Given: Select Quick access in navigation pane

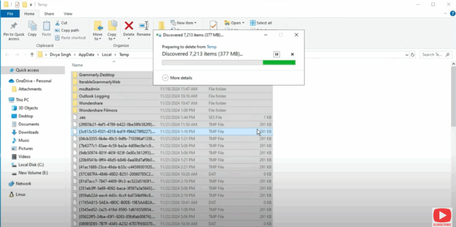Looking at the screenshot, I should pos(27,70).
